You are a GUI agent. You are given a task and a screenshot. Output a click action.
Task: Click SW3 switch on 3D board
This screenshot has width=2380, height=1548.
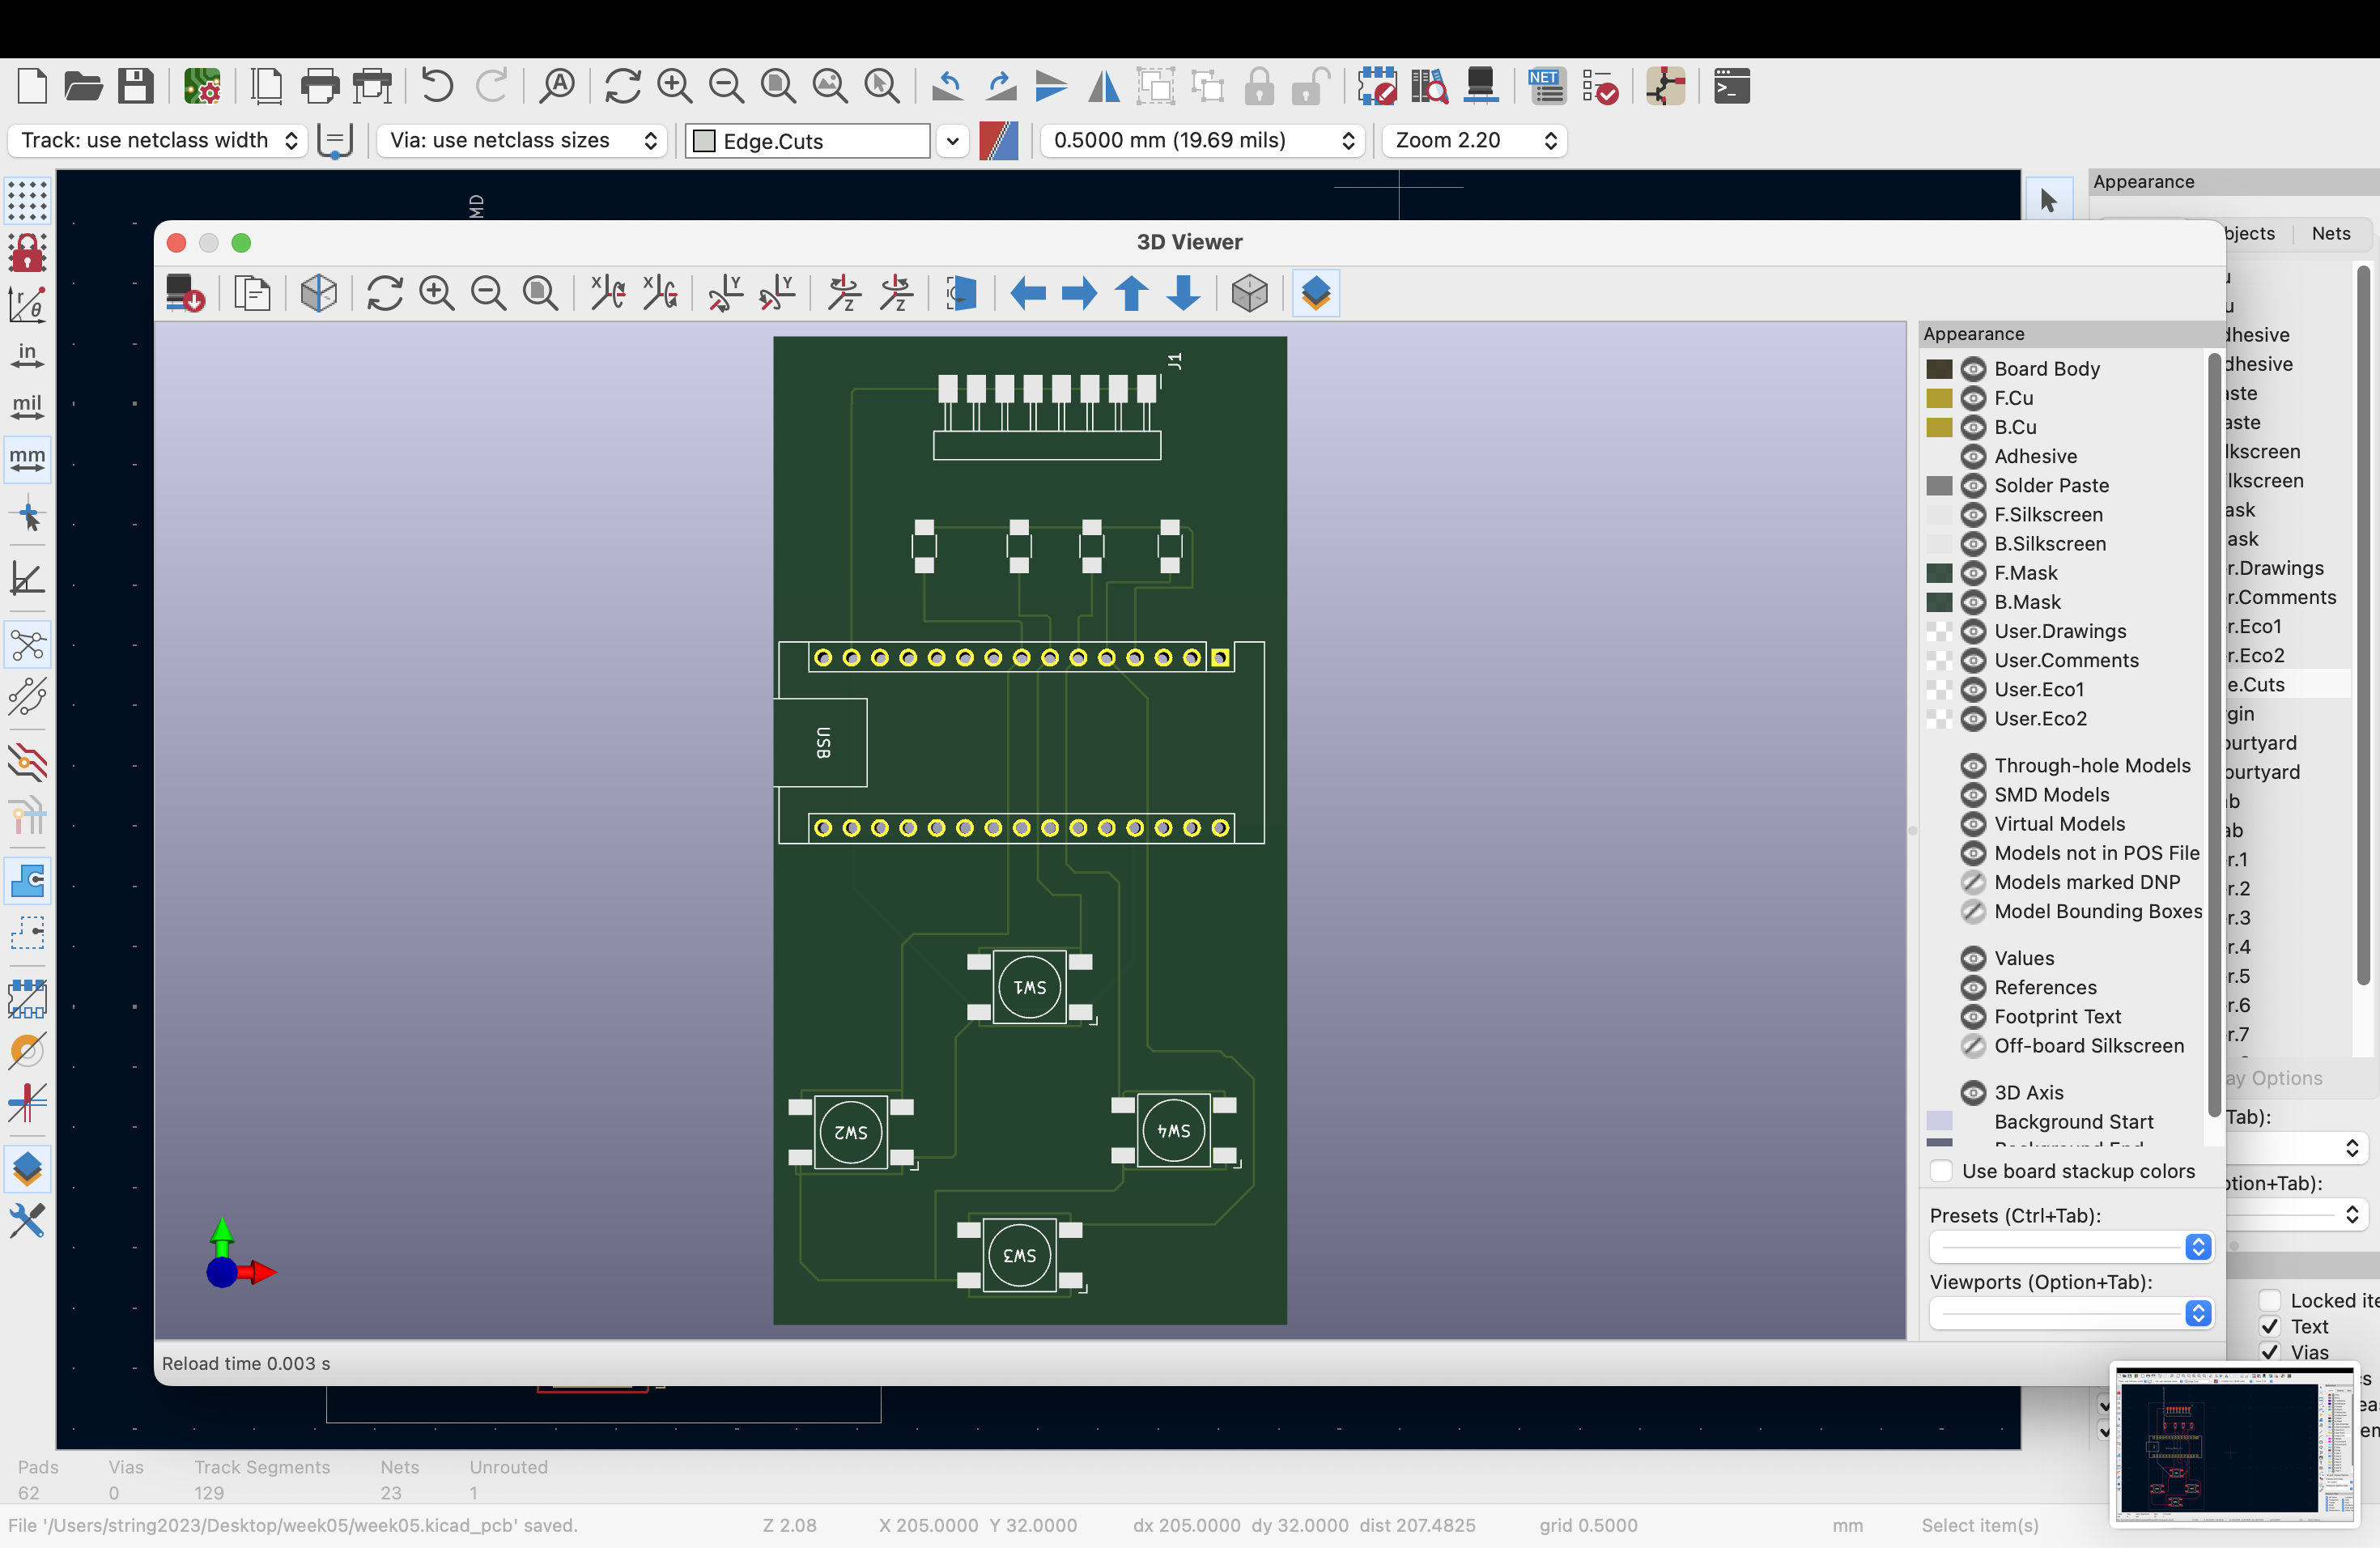point(1019,1255)
